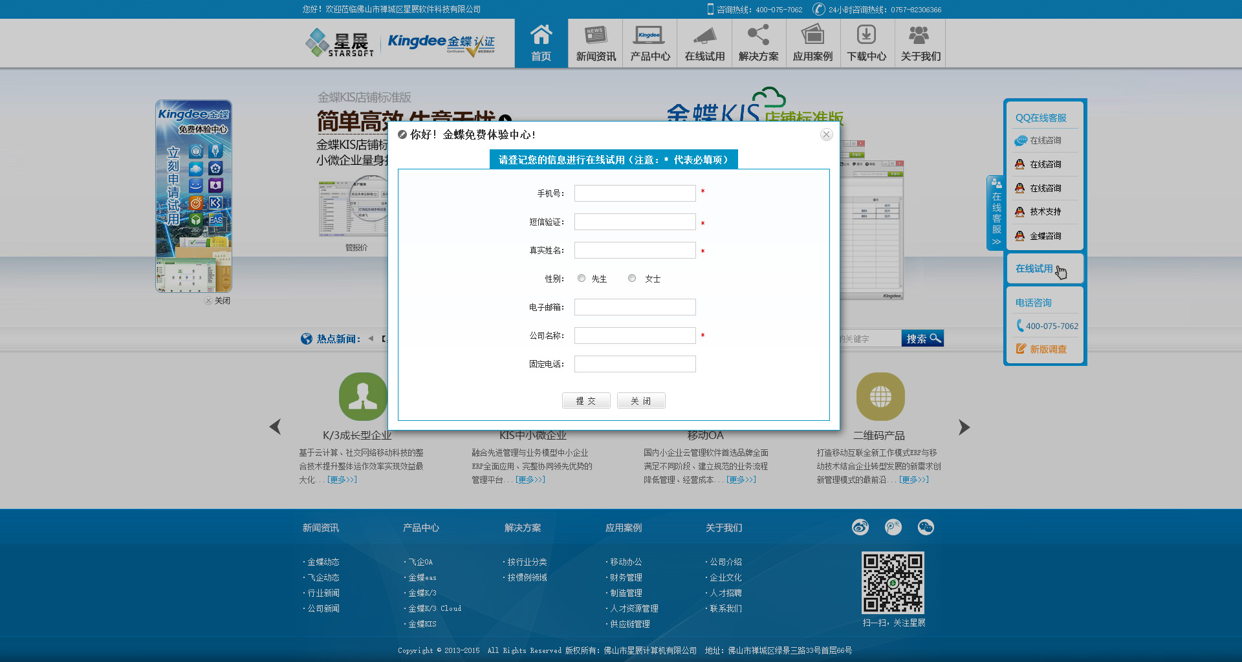Click the 搜索 search button
The height and width of the screenshot is (662, 1242).
[922, 339]
